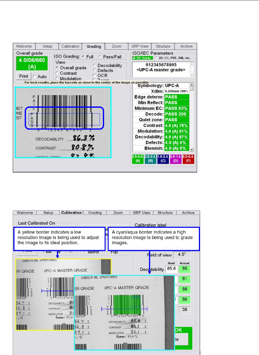Click the green OK button on Calibration screen

click(x=183, y=338)
